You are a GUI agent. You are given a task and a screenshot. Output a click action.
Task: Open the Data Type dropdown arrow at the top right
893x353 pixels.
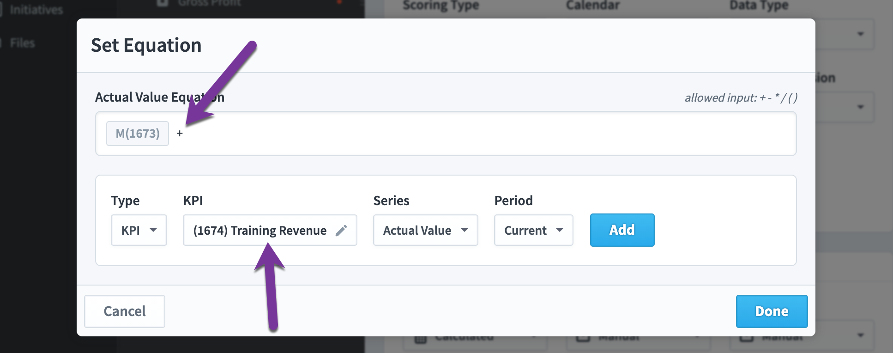point(860,34)
